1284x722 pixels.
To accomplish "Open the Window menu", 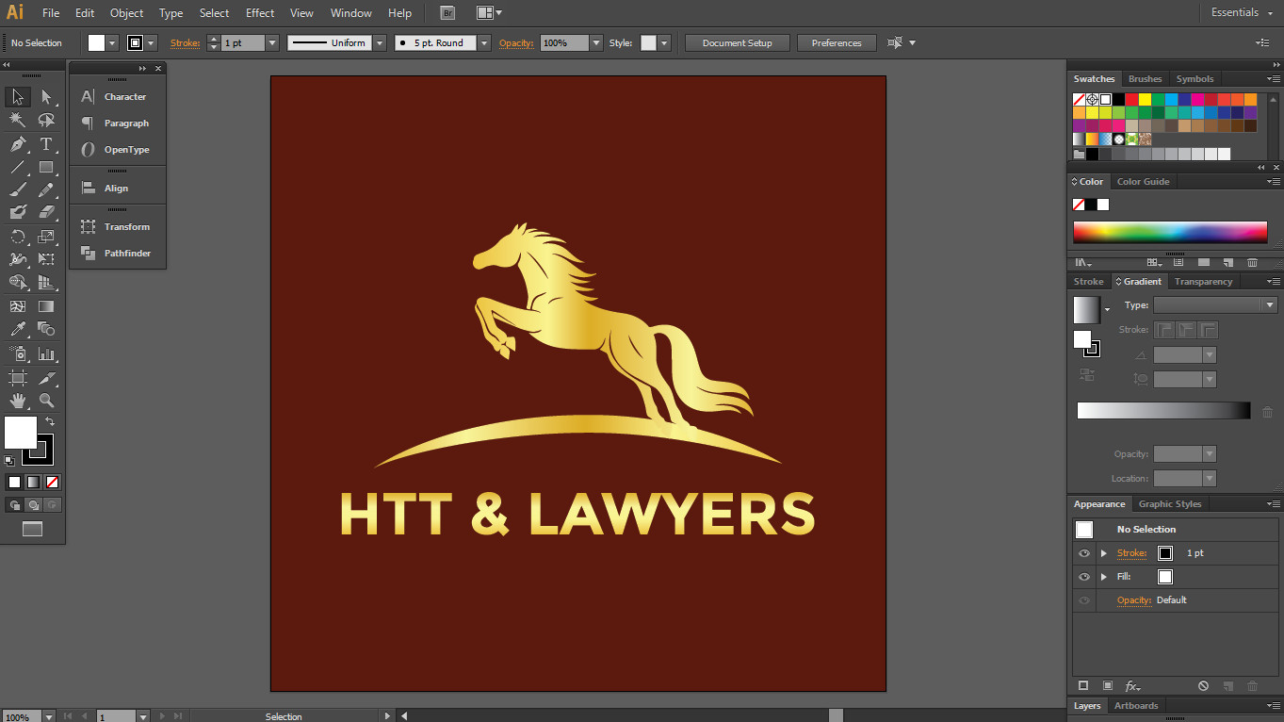I will pos(350,13).
